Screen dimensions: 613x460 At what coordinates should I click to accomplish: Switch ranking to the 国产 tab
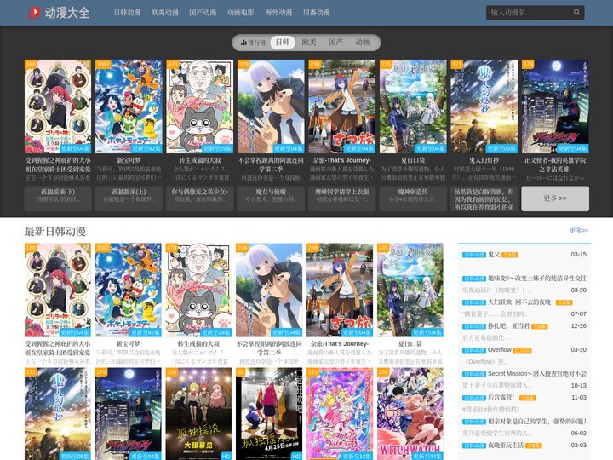click(335, 43)
